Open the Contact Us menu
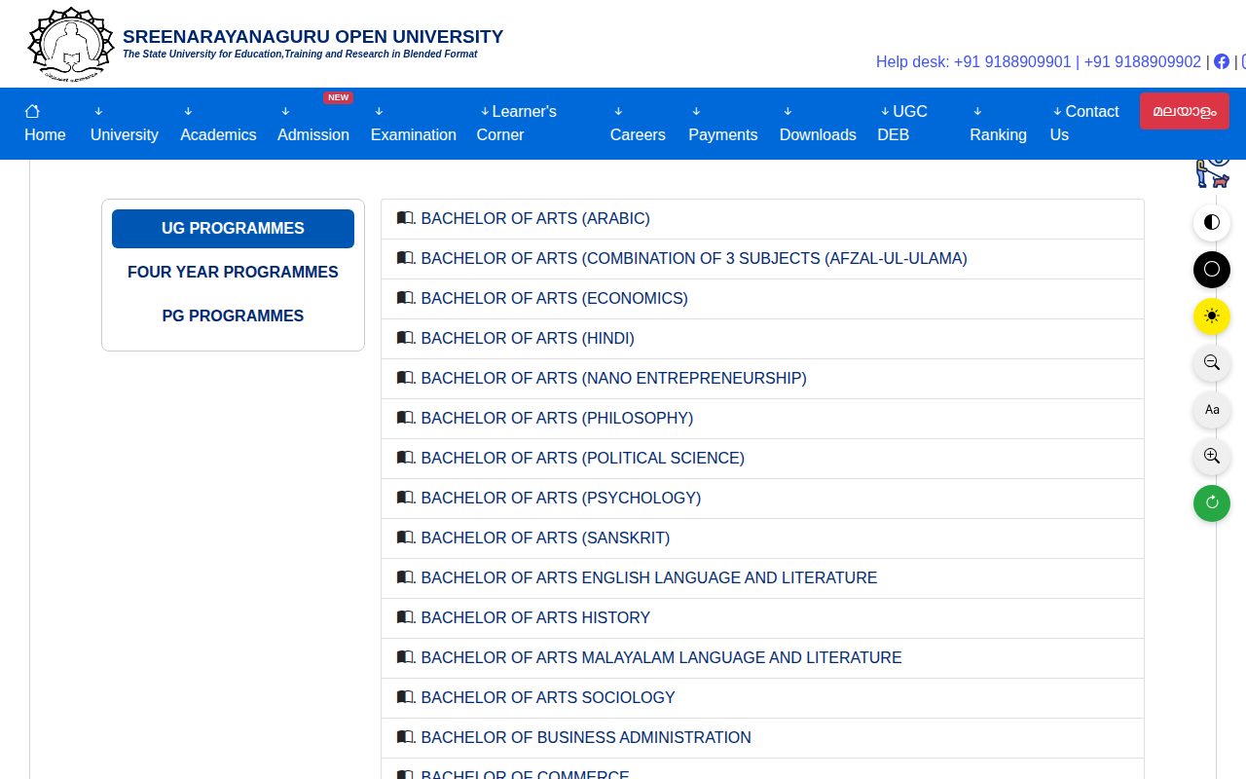This screenshot has height=779, width=1246. 1084,124
